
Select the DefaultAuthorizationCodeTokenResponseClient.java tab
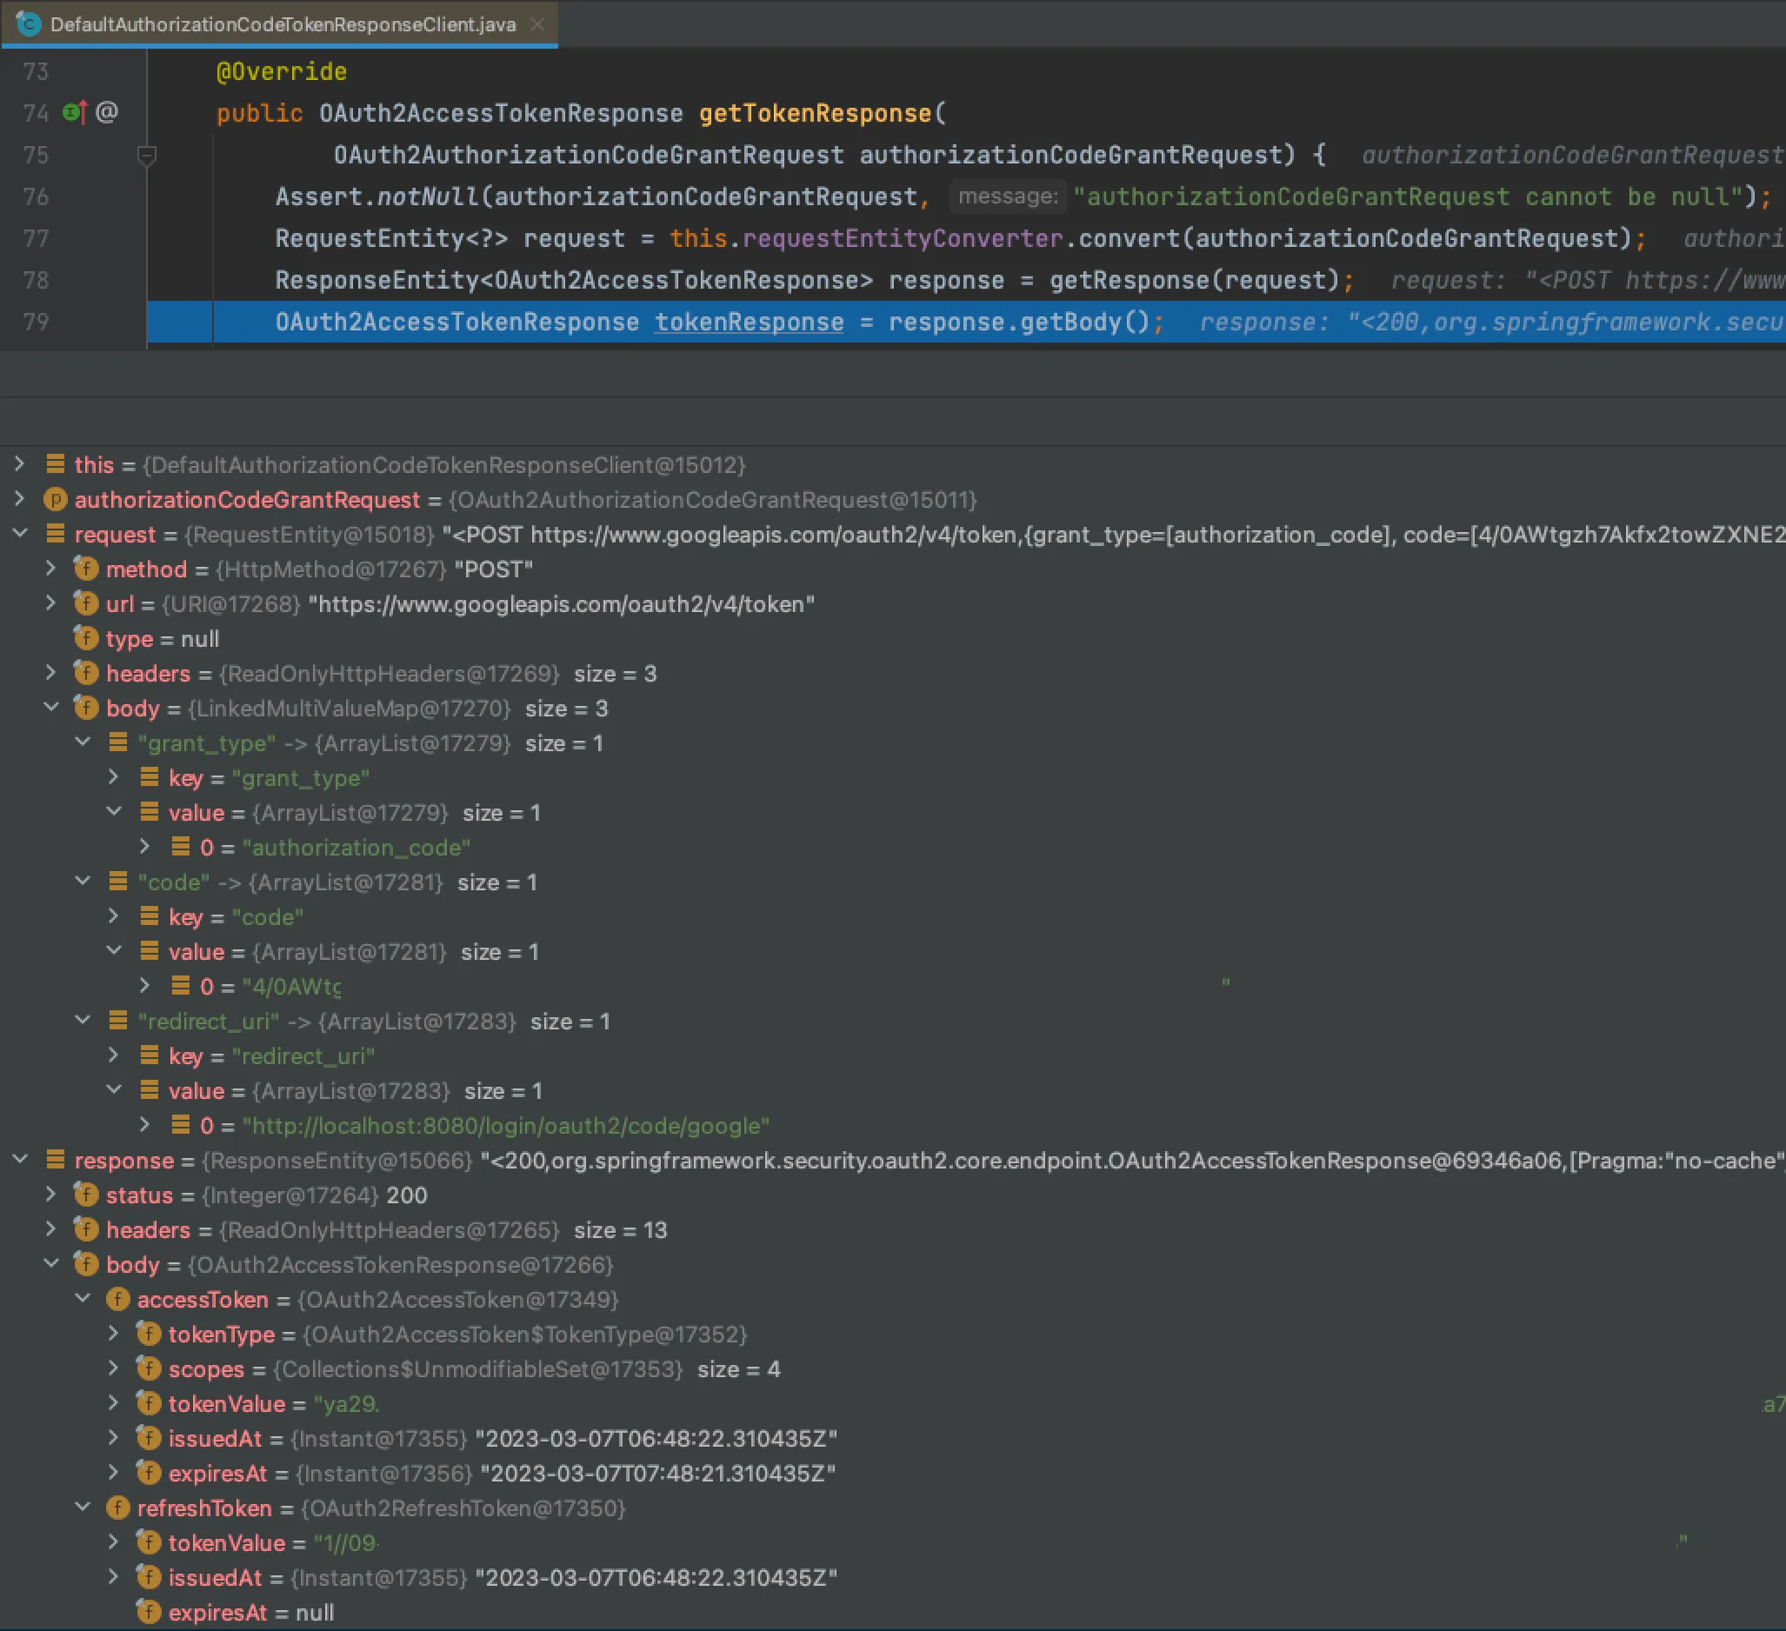point(283,24)
